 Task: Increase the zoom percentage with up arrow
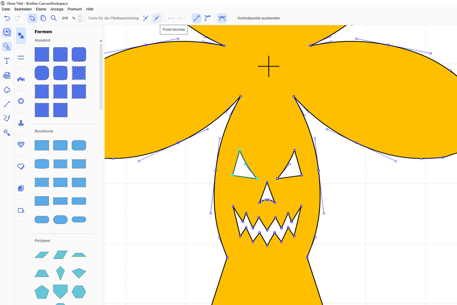click(x=80, y=16)
